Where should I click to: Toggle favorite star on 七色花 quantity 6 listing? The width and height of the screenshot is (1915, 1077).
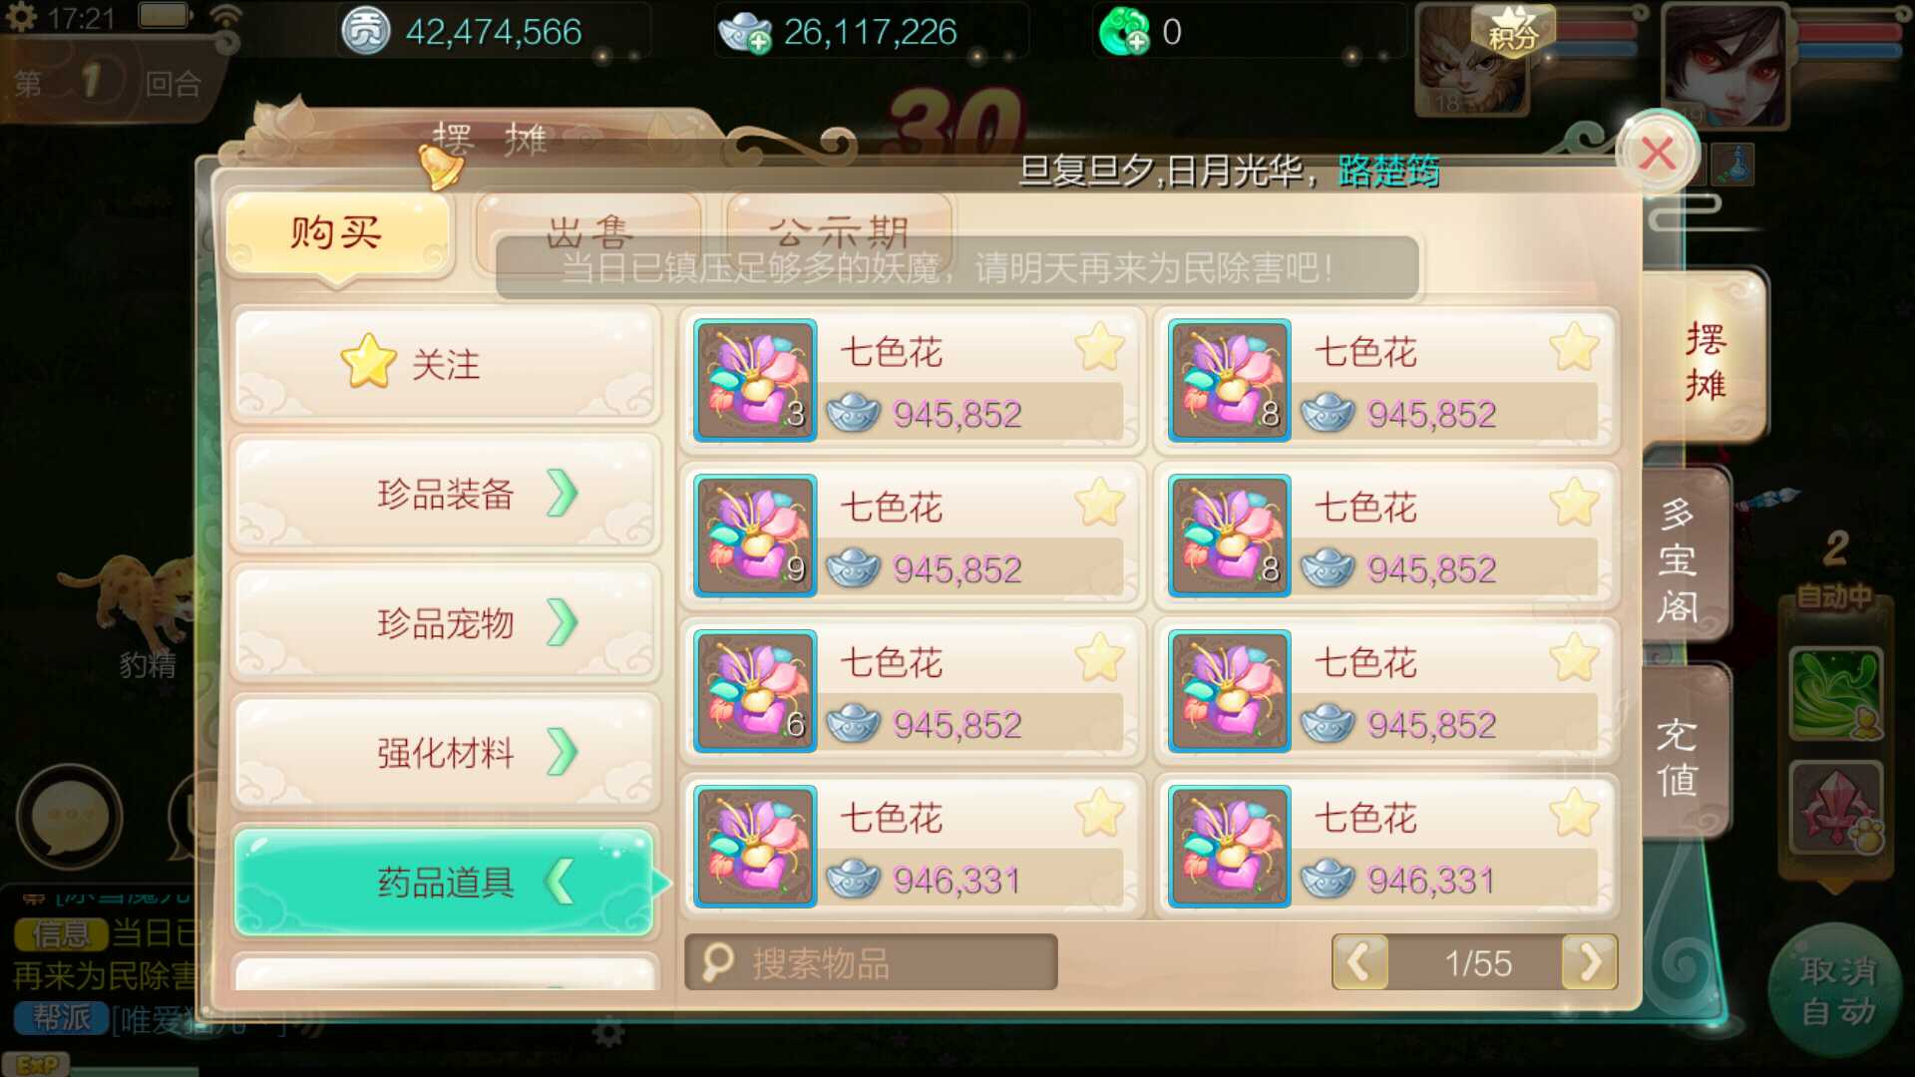(x=1099, y=657)
